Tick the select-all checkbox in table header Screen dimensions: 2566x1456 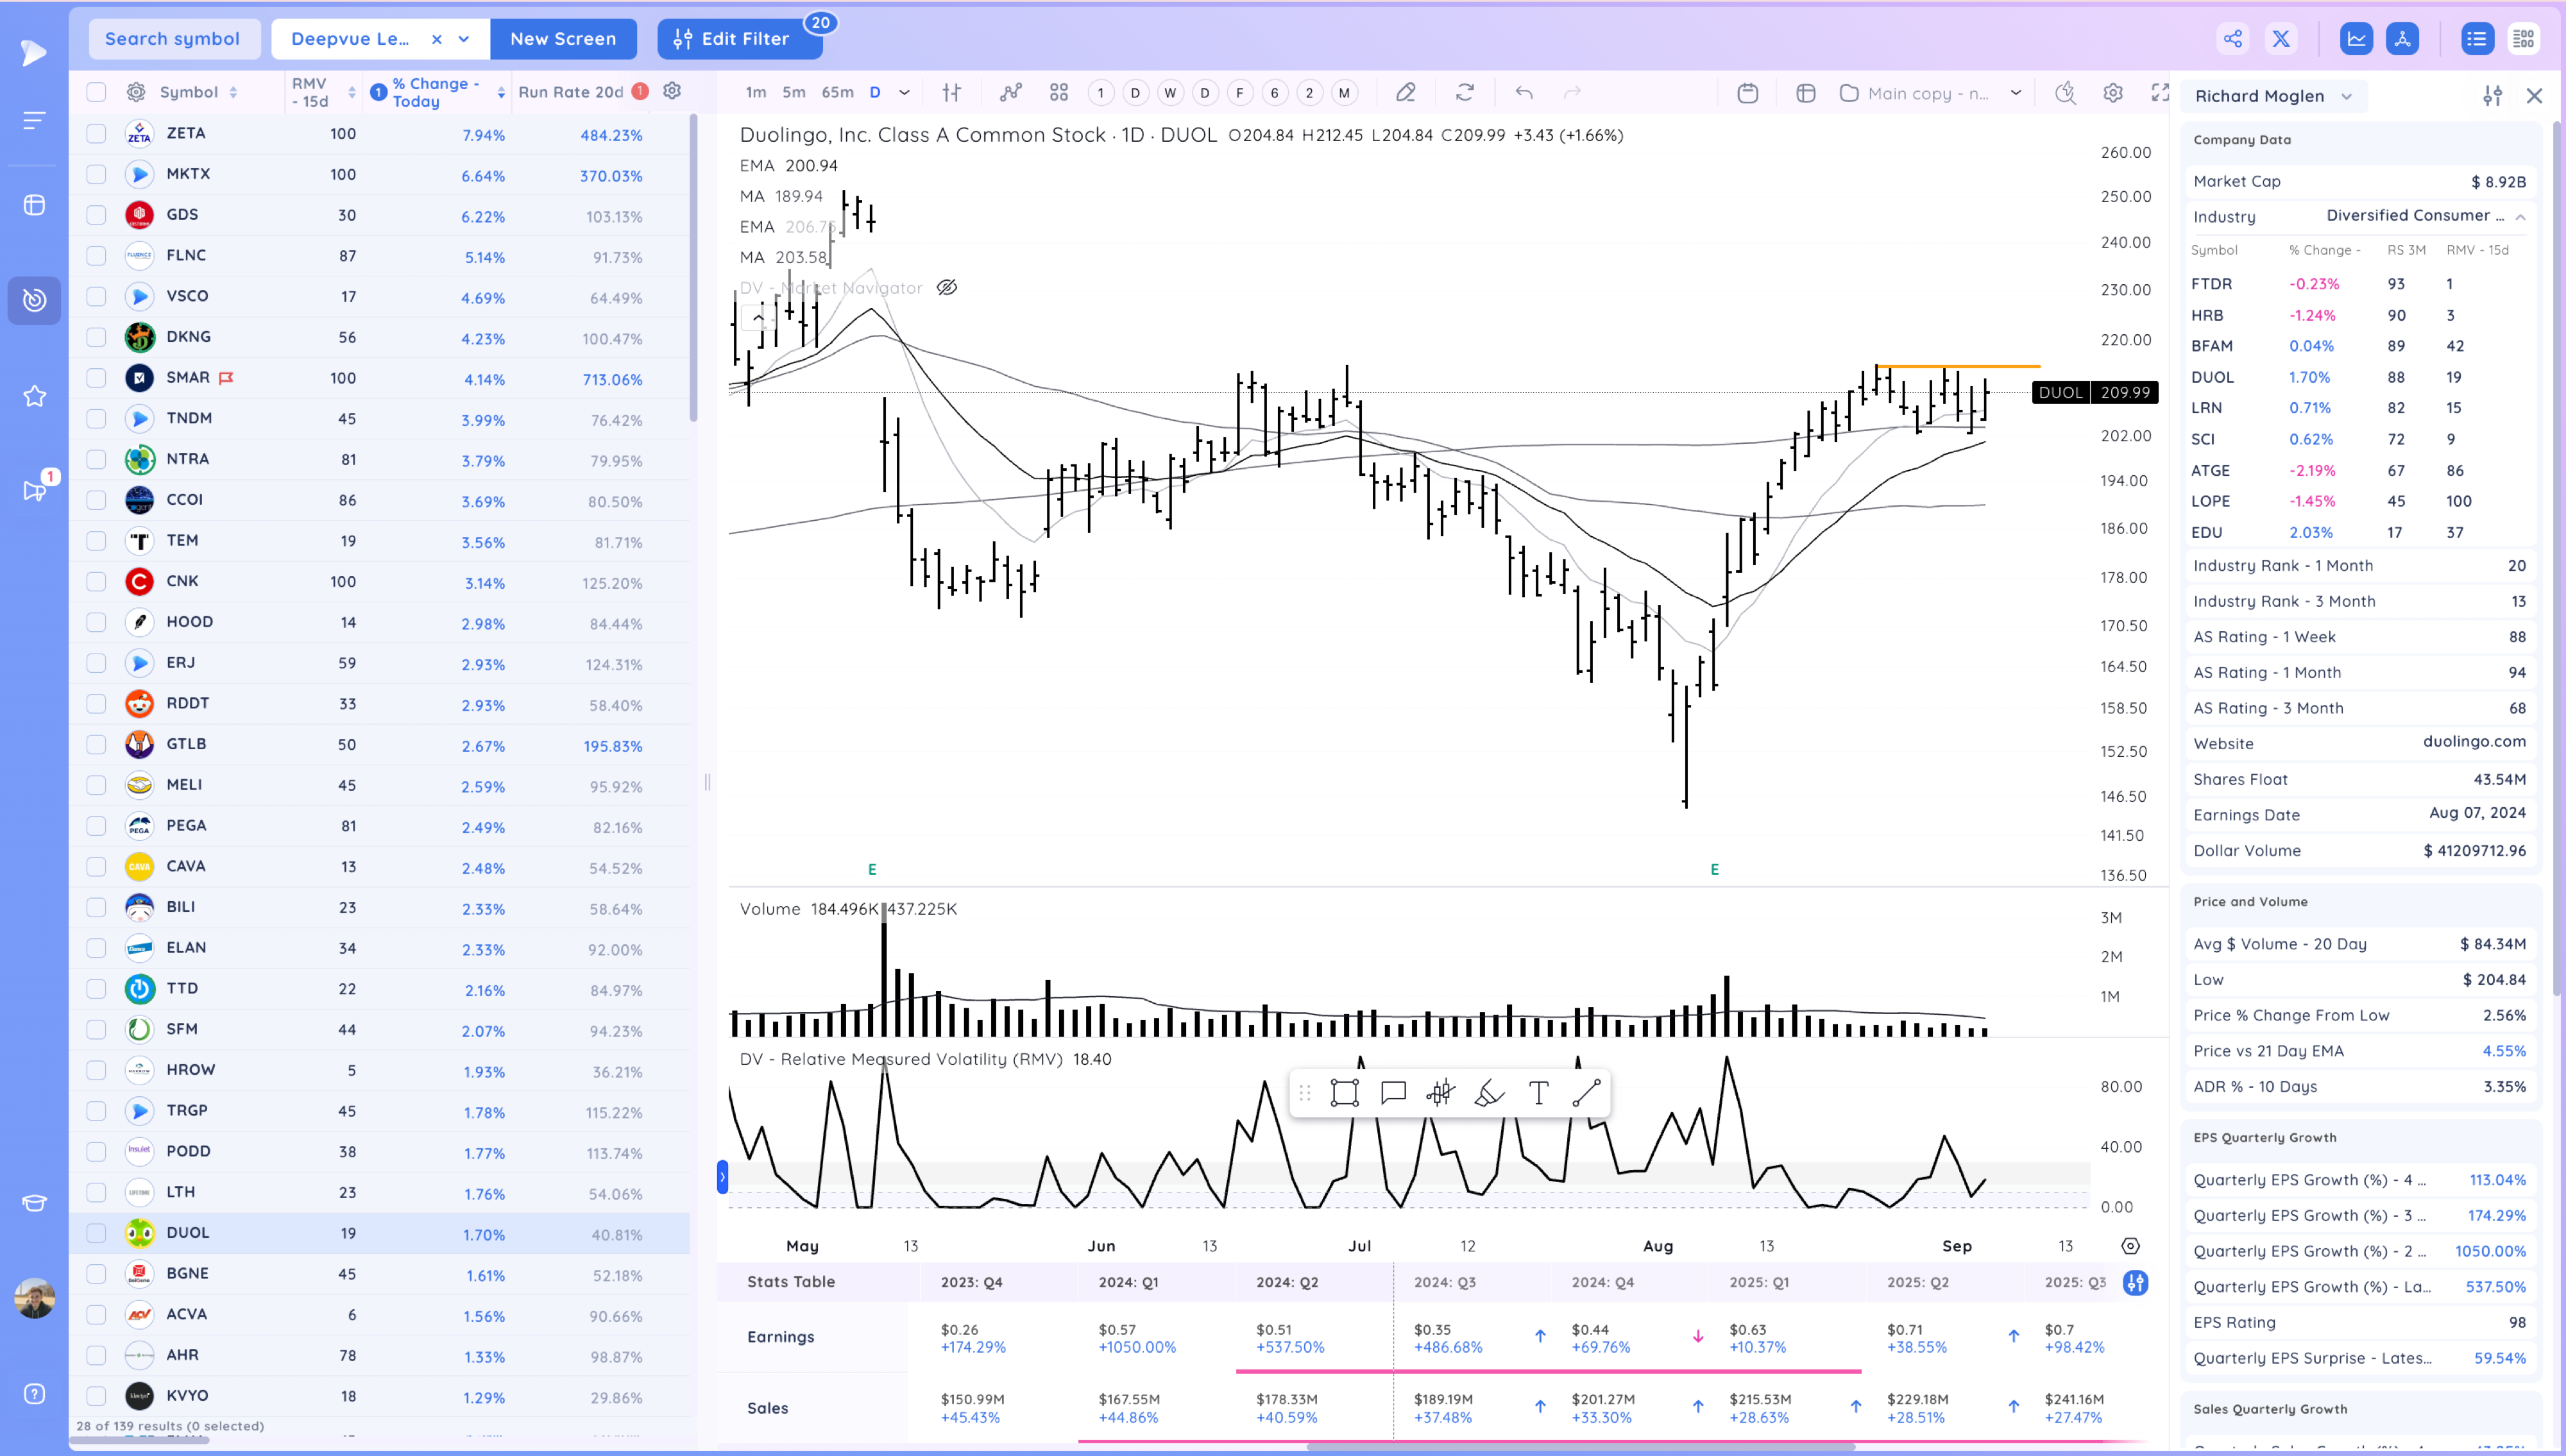tap(96, 92)
